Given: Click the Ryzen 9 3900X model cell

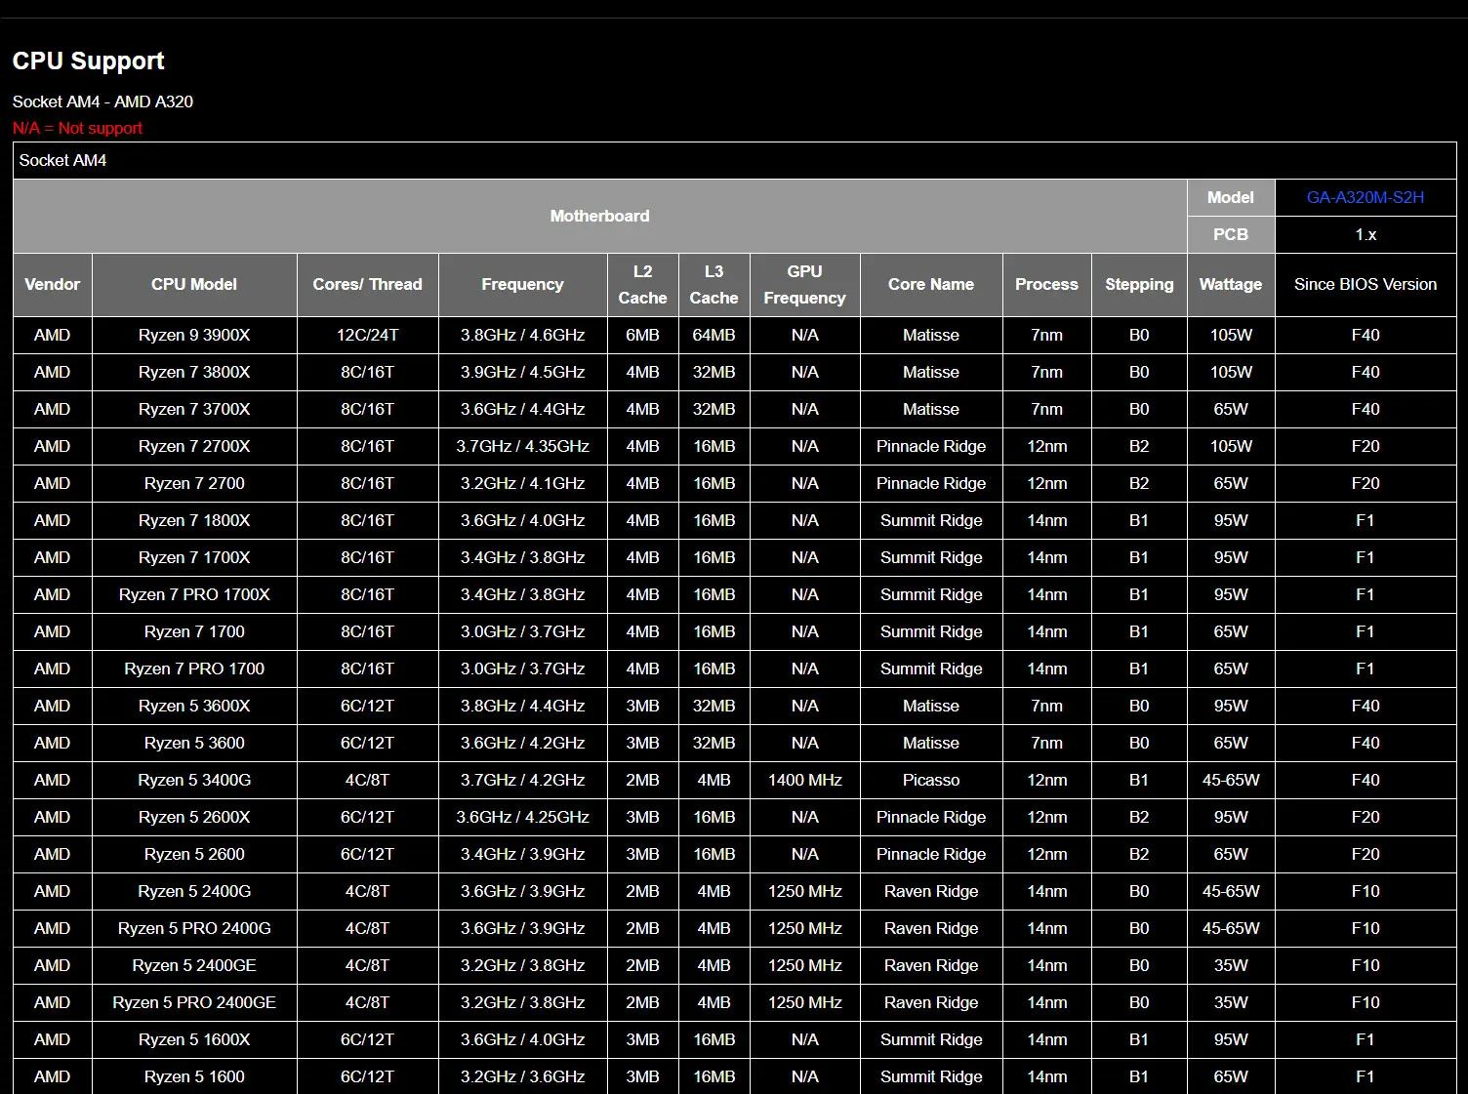Looking at the screenshot, I should [194, 335].
